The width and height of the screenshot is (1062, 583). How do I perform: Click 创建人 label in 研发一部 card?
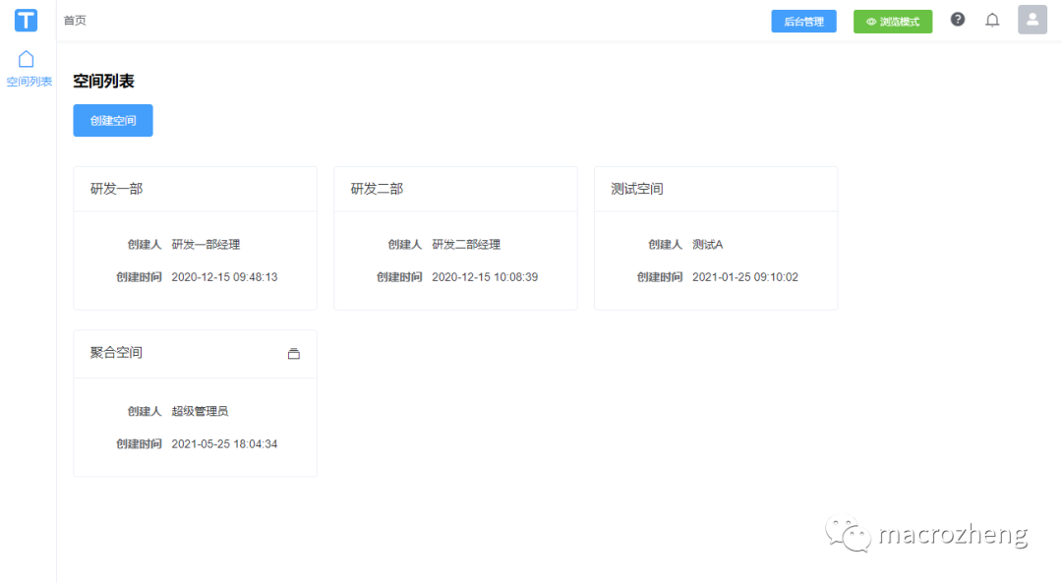145,245
